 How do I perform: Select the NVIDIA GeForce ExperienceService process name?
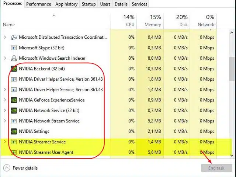tap(52, 100)
